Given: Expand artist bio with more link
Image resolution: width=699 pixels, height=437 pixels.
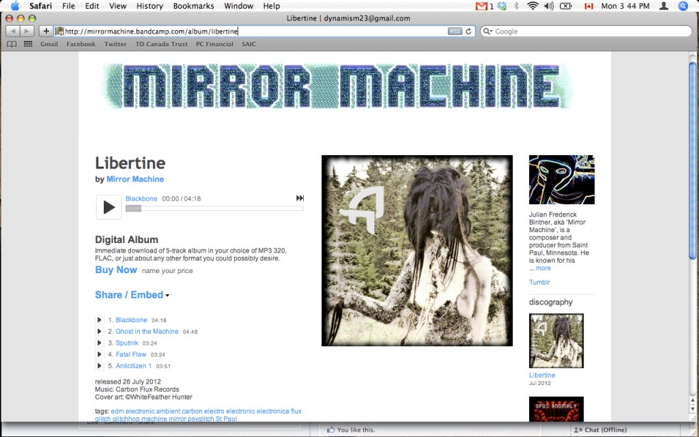Looking at the screenshot, I should tap(543, 268).
